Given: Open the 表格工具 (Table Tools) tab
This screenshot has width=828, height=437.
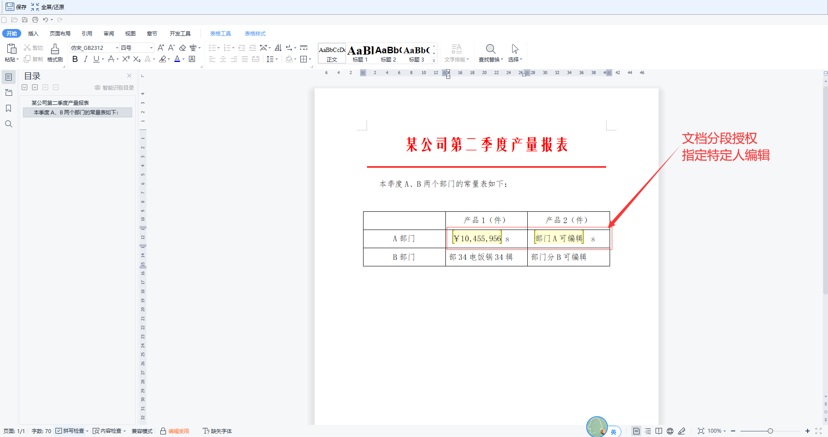Looking at the screenshot, I should point(221,34).
